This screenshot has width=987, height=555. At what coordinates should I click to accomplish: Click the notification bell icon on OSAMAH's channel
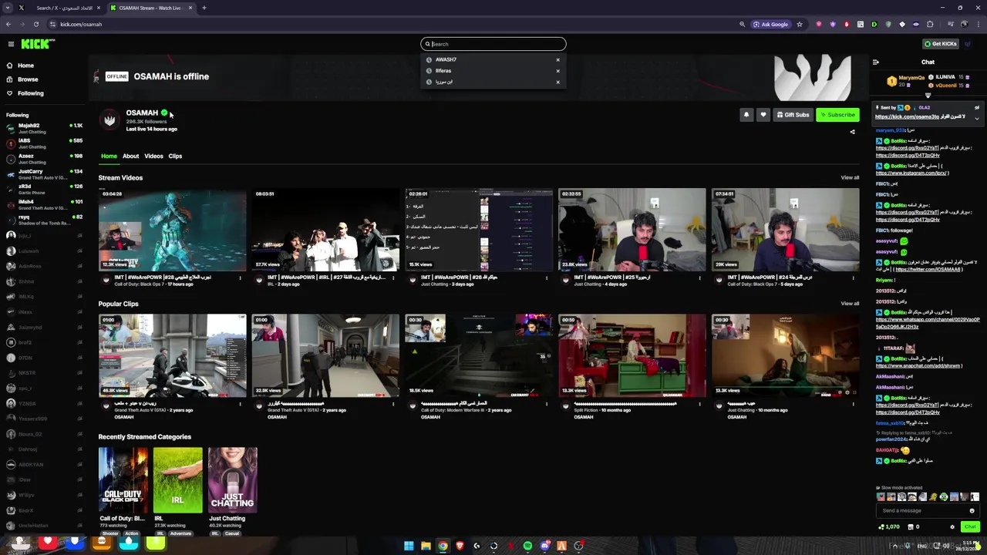pos(746,115)
